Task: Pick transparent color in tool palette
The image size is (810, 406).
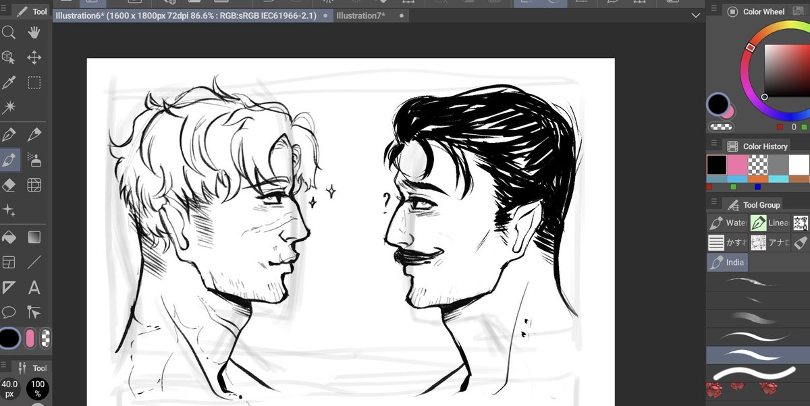Action: tap(45, 338)
